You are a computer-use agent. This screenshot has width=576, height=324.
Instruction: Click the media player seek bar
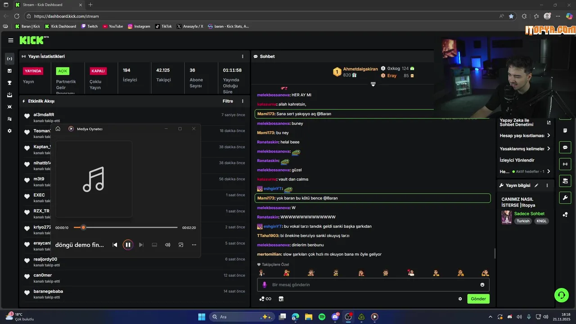126,228
